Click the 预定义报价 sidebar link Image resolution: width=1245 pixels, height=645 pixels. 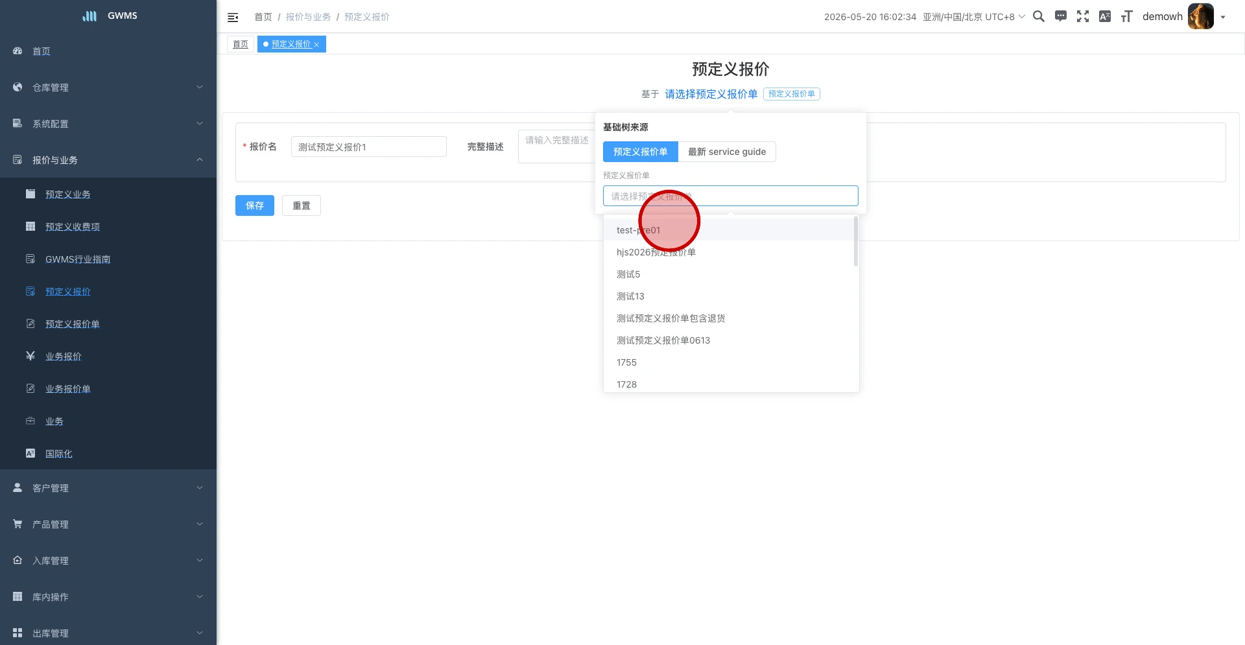tap(68, 292)
